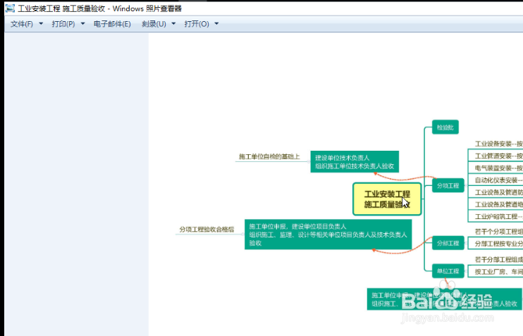The width and height of the screenshot is (523, 336).
Task: Expand the 刻录(U) dropdown arrow
Action: [x=173, y=24]
